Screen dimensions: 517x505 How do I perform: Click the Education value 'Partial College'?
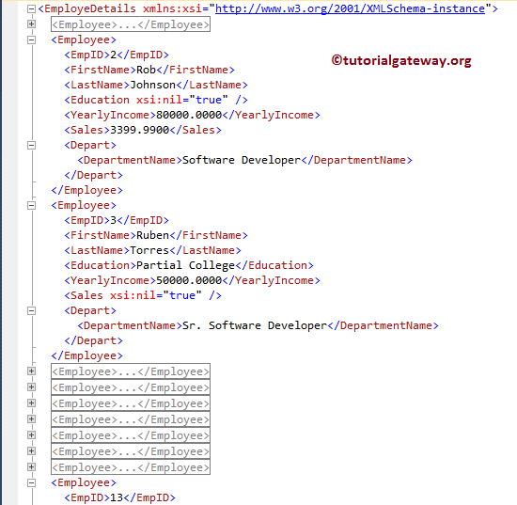[x=185, y=265]
